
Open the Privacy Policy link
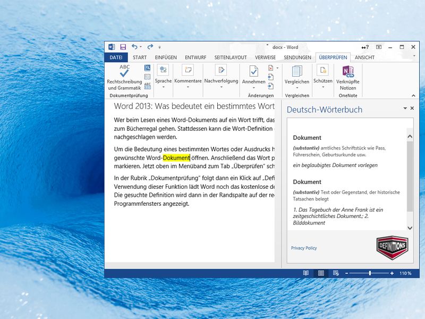pos(303,248)
